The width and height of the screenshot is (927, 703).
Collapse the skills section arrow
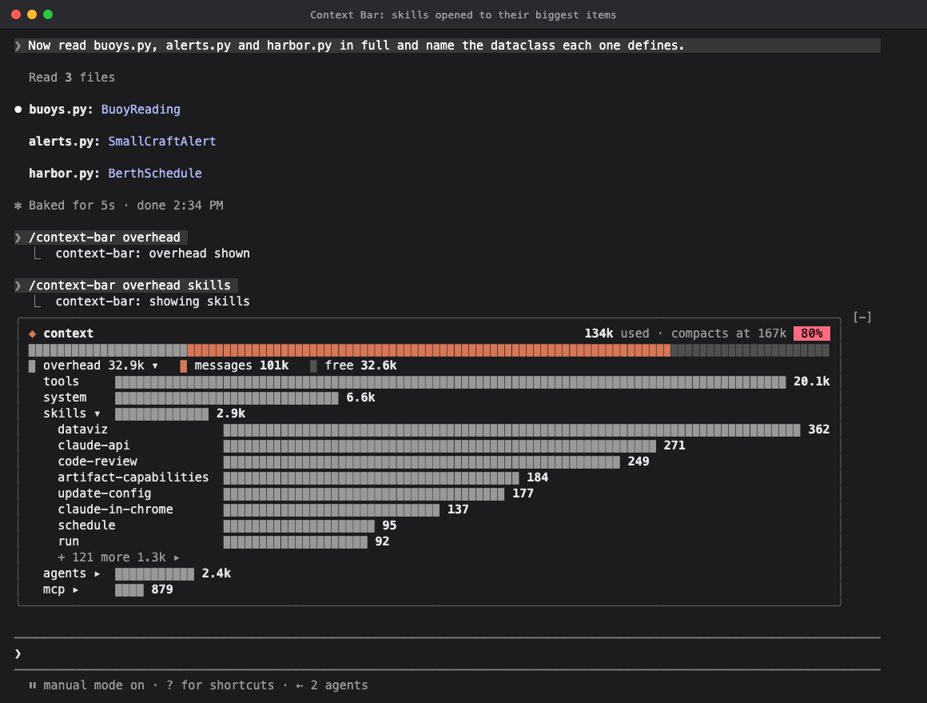tap(97, 413)
